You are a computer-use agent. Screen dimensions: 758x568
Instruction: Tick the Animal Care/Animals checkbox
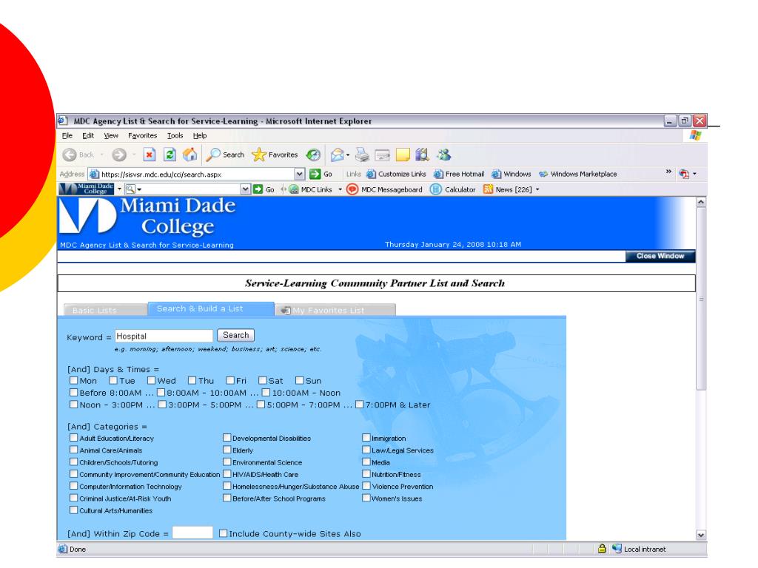(73, 450)
